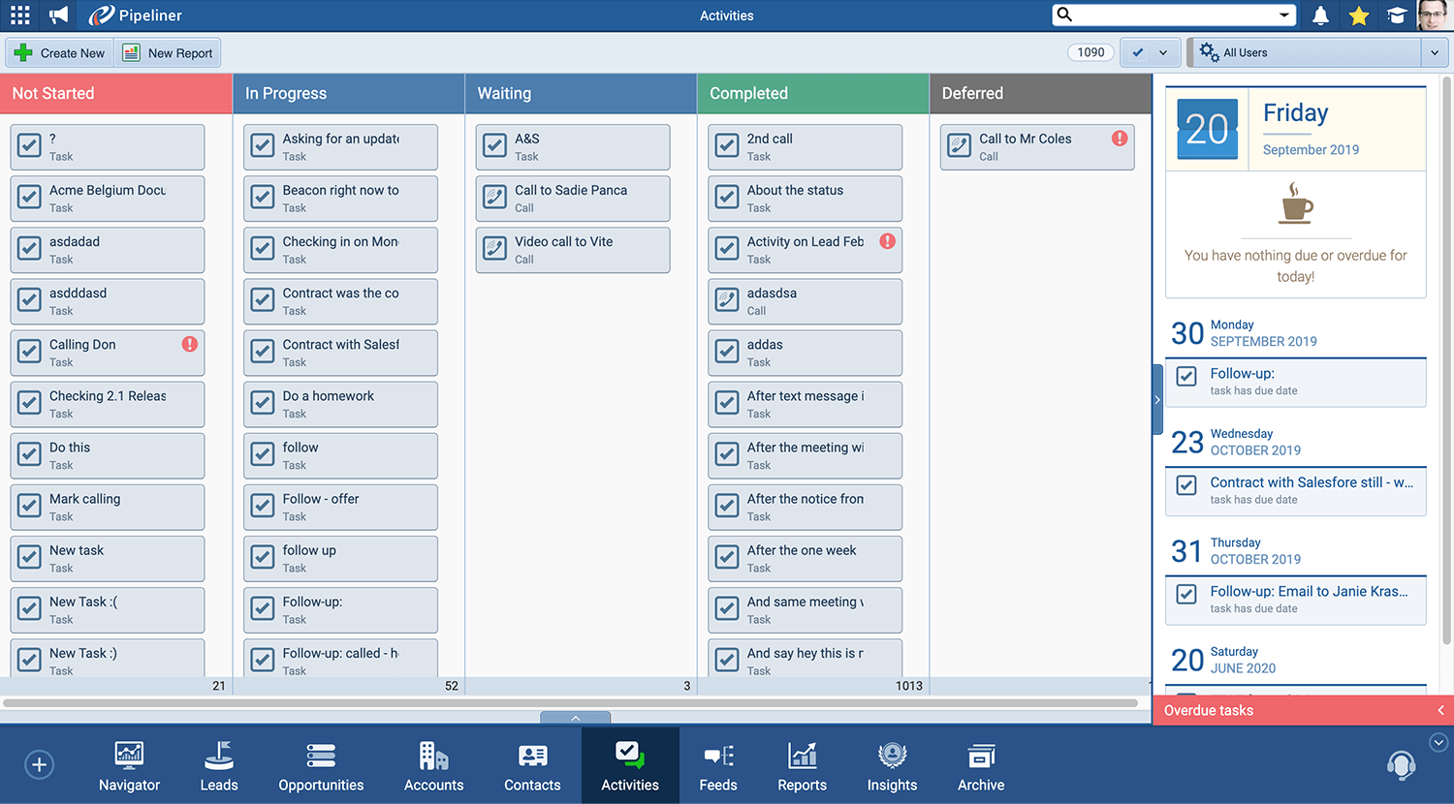This screenshot has height=804, width=1454.
Task: Click the headset support icon
Action: click(x=1401, y=765)
